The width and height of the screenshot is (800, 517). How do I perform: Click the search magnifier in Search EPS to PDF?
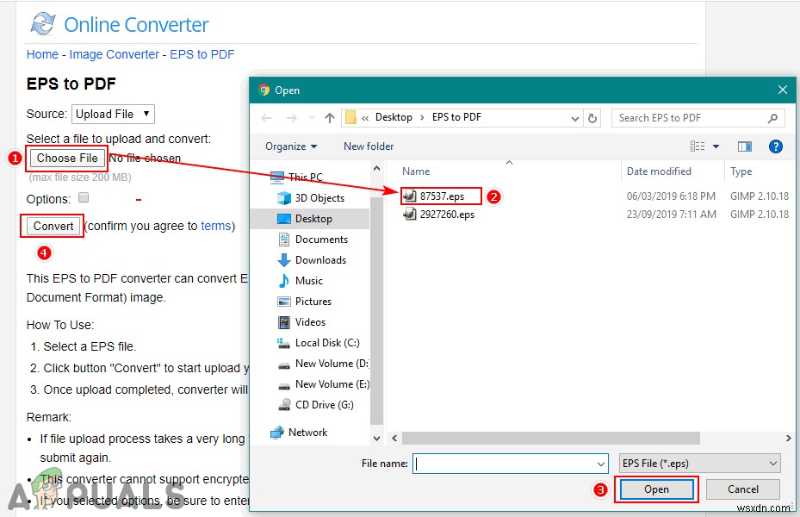772,117
